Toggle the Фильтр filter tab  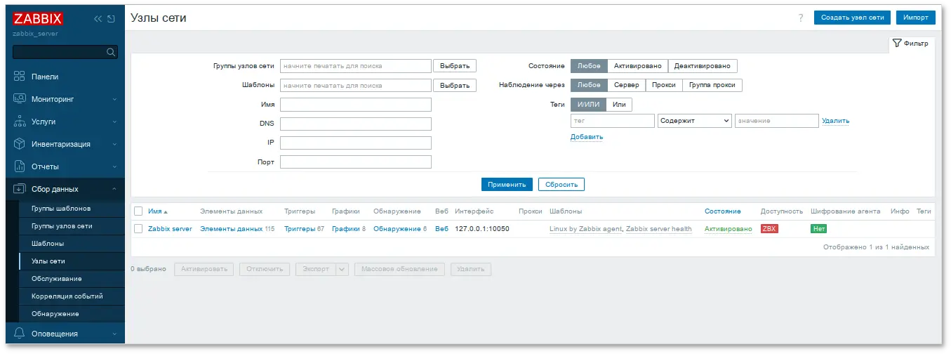click(912, 44)
